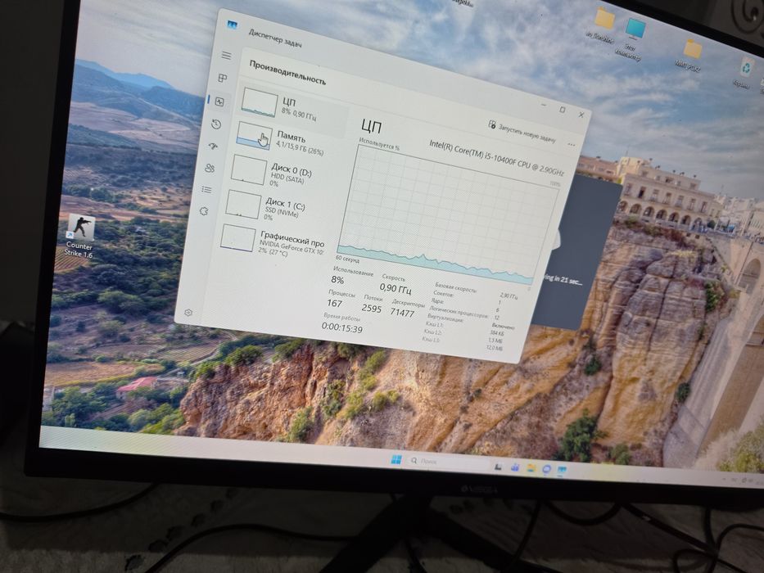Select the first folder icon on desktop

coord(604,24)
